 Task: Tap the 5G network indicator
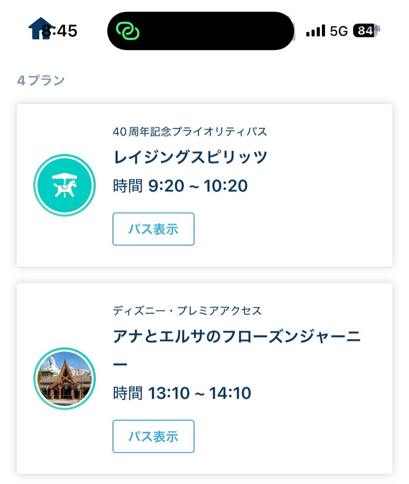tap(339, 31)
